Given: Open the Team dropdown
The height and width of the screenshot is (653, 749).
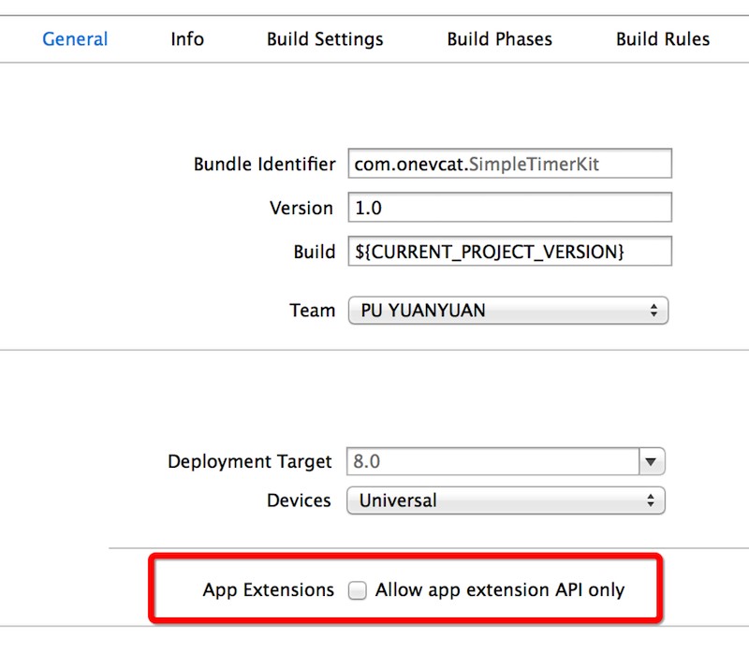Looking at the screenshot, I should [x=506, y=309].
